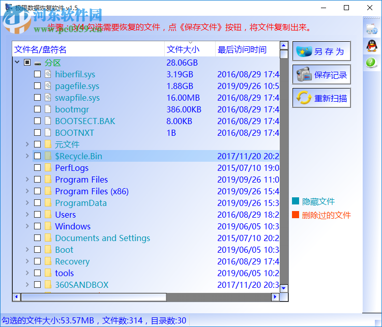Image resolution: width=382 pixels, height=327 pixels.
Task: Expand the Program Files folder node
Action: (x=27, y=179)
